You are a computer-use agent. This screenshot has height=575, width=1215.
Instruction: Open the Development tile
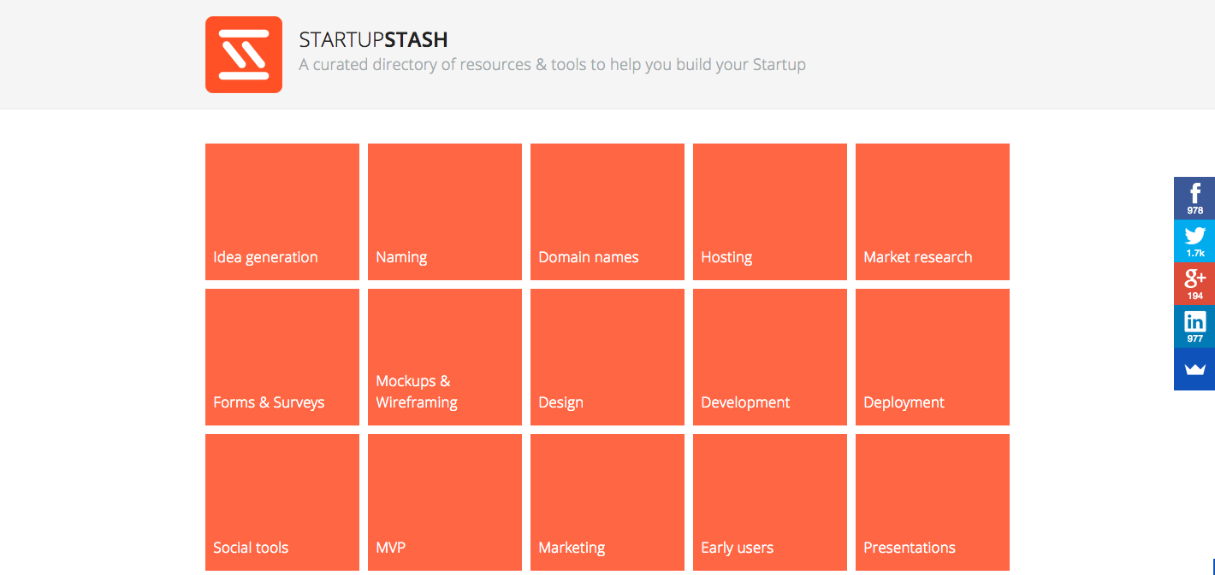point(770,357)
